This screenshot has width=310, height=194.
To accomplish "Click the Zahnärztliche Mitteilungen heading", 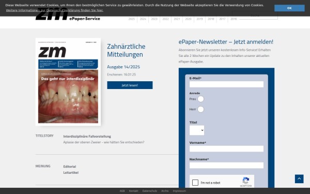I will click(126, 50).
